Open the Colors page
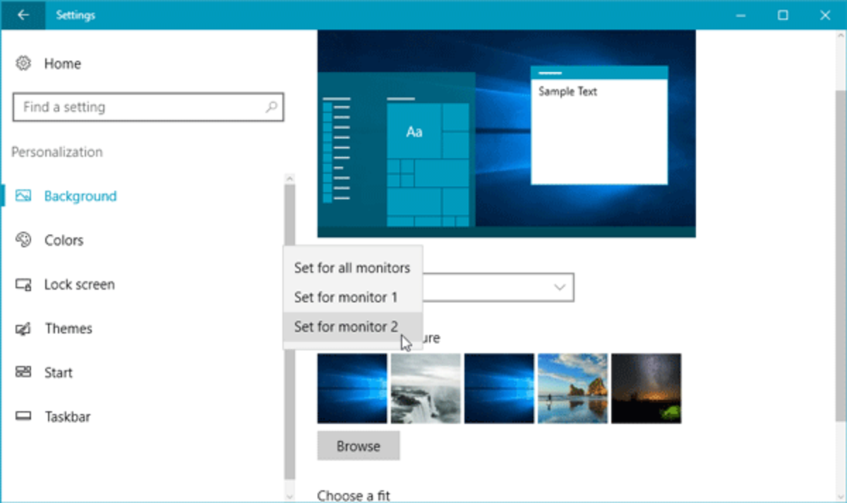This screenshot has width=847, height=503. point(64,240)
